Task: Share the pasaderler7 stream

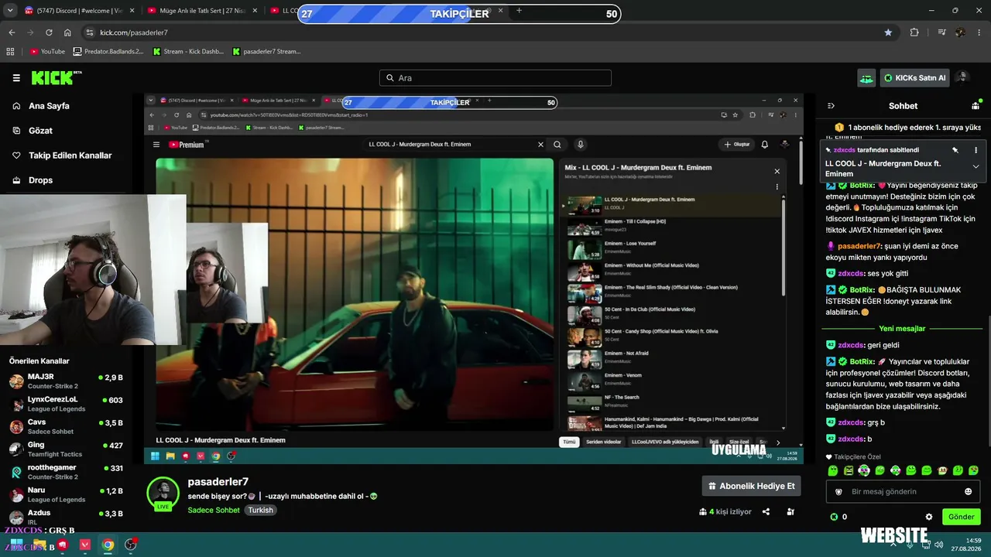Action: click(766, 511)
